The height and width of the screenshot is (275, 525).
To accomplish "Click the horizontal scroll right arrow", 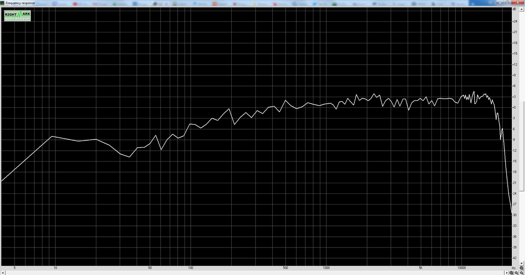I will [507, 273].
